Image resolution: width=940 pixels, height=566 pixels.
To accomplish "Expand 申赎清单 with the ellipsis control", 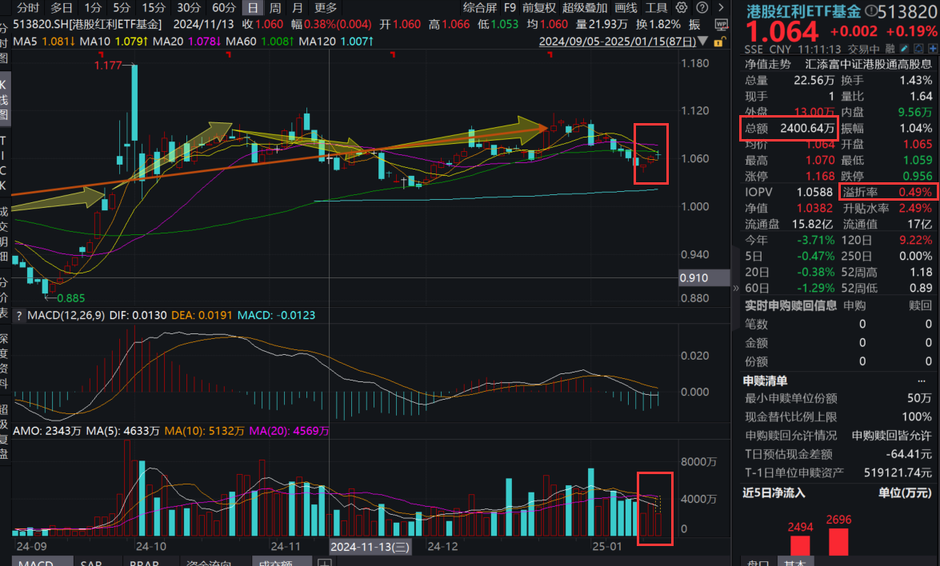I will click(921, 380).
